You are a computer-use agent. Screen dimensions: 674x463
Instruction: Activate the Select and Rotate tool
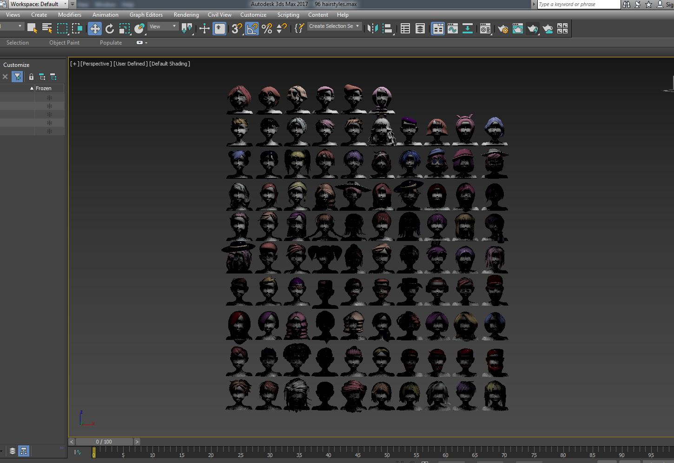click(x=110, y=29)
